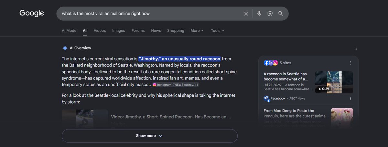Open the Images tab

[x=118, y=31]
